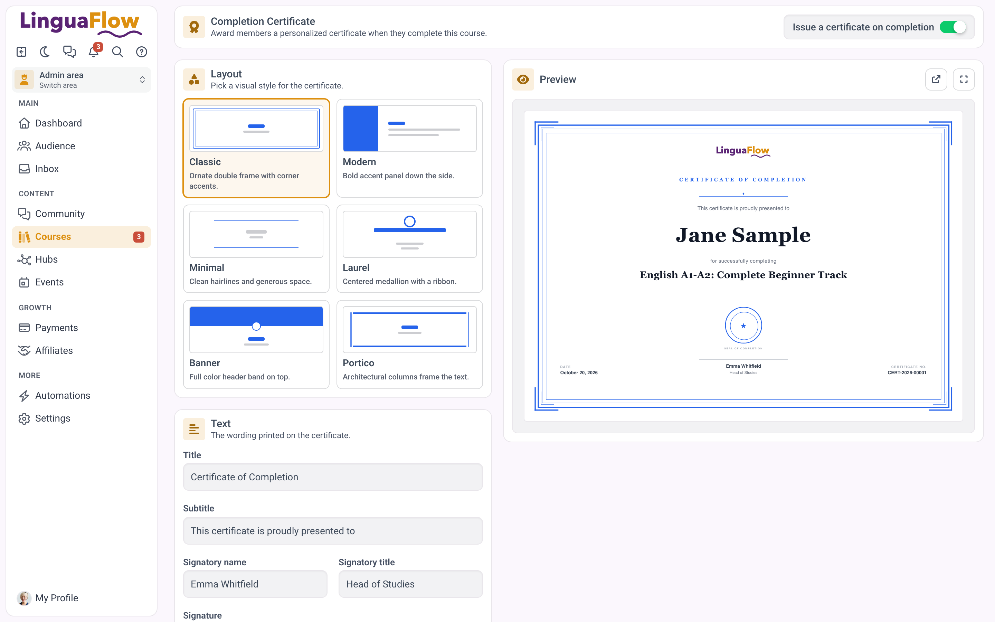
Task: Open notifications bell with badge
Action: [x=94, y=52]
